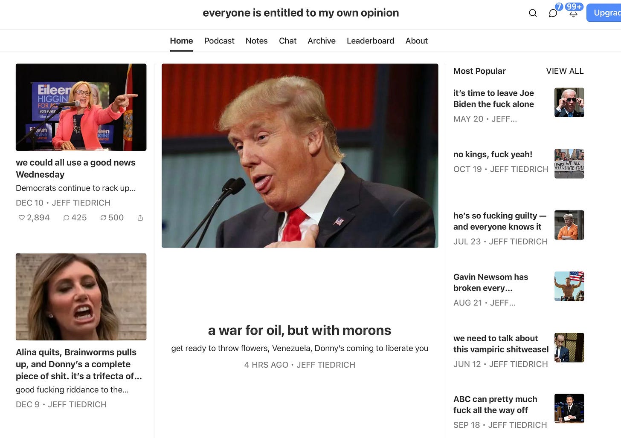Go to the Archive tab
Viewport: 621px width, 438px height.
pyautogui.click(x=322, y=41)
